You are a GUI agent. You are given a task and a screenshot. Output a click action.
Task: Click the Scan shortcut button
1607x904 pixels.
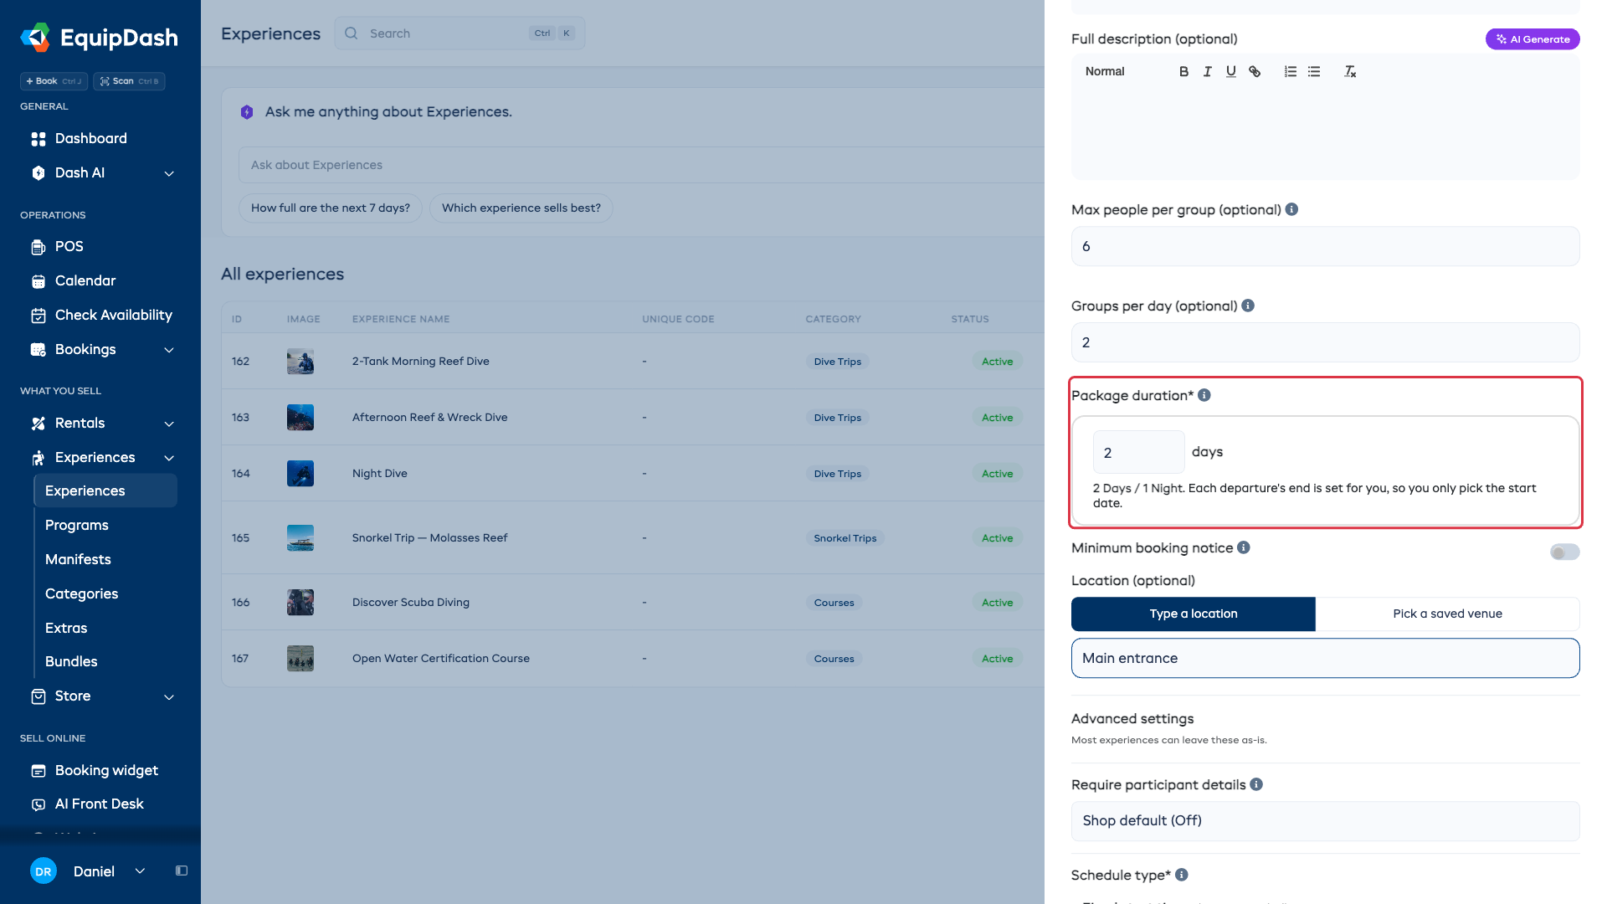129,81
